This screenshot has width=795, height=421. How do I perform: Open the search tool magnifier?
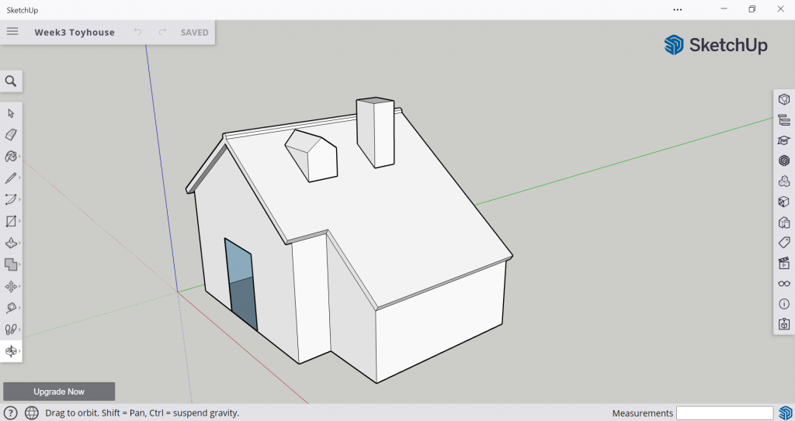click(11, 81)
